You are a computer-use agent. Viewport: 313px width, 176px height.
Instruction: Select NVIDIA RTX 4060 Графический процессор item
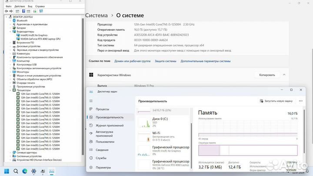tap(163, 165)
